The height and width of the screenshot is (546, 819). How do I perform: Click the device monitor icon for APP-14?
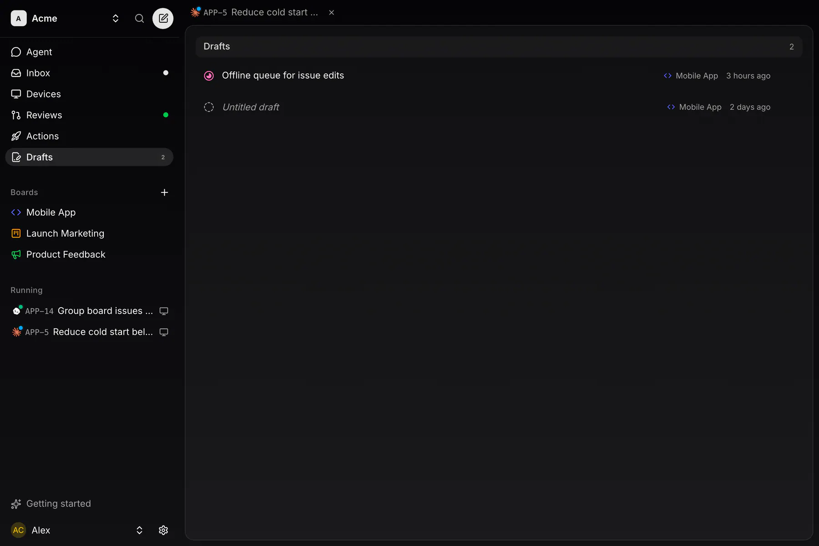[164, 311]
